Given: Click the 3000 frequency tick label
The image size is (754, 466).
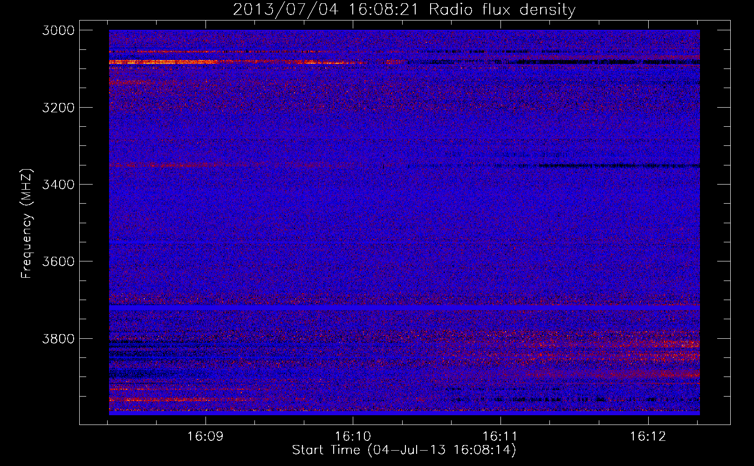Looking at the screenshot, I should [x=58, y=30].
